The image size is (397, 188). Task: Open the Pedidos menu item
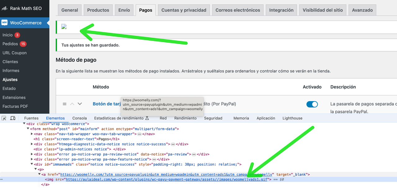[x=10, y=44]
